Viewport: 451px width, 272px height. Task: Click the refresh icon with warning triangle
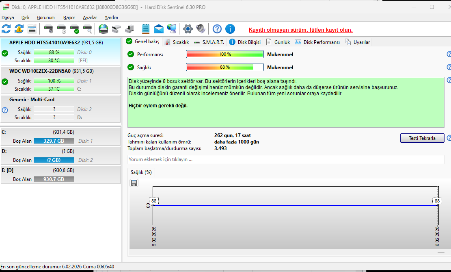[x=19, y=29]
